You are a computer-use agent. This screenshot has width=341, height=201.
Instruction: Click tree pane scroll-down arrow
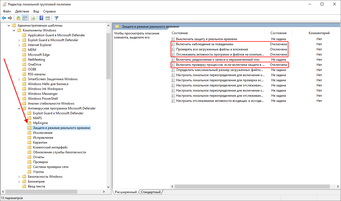click(x=109, y=187)
